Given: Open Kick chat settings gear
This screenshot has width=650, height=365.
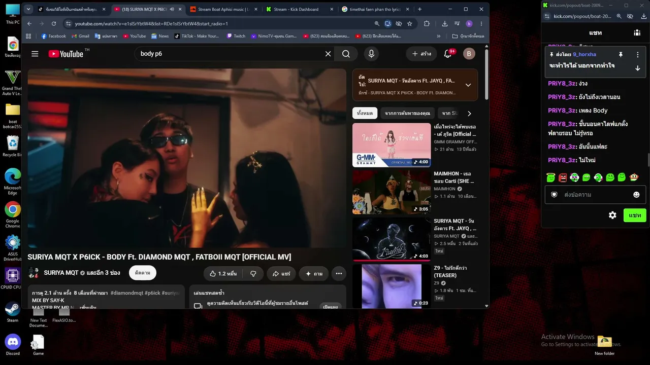Looking at the screenshot, I should [612, 215].
